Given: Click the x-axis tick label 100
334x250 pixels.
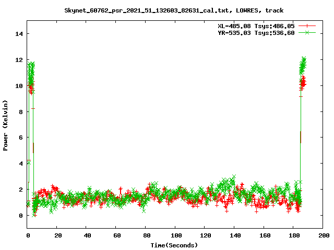Looking at the screenshot, I should [176, 235].
